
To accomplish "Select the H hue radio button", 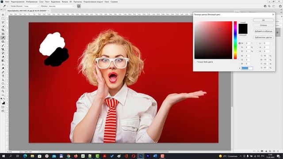I will [x=240, y=43].
